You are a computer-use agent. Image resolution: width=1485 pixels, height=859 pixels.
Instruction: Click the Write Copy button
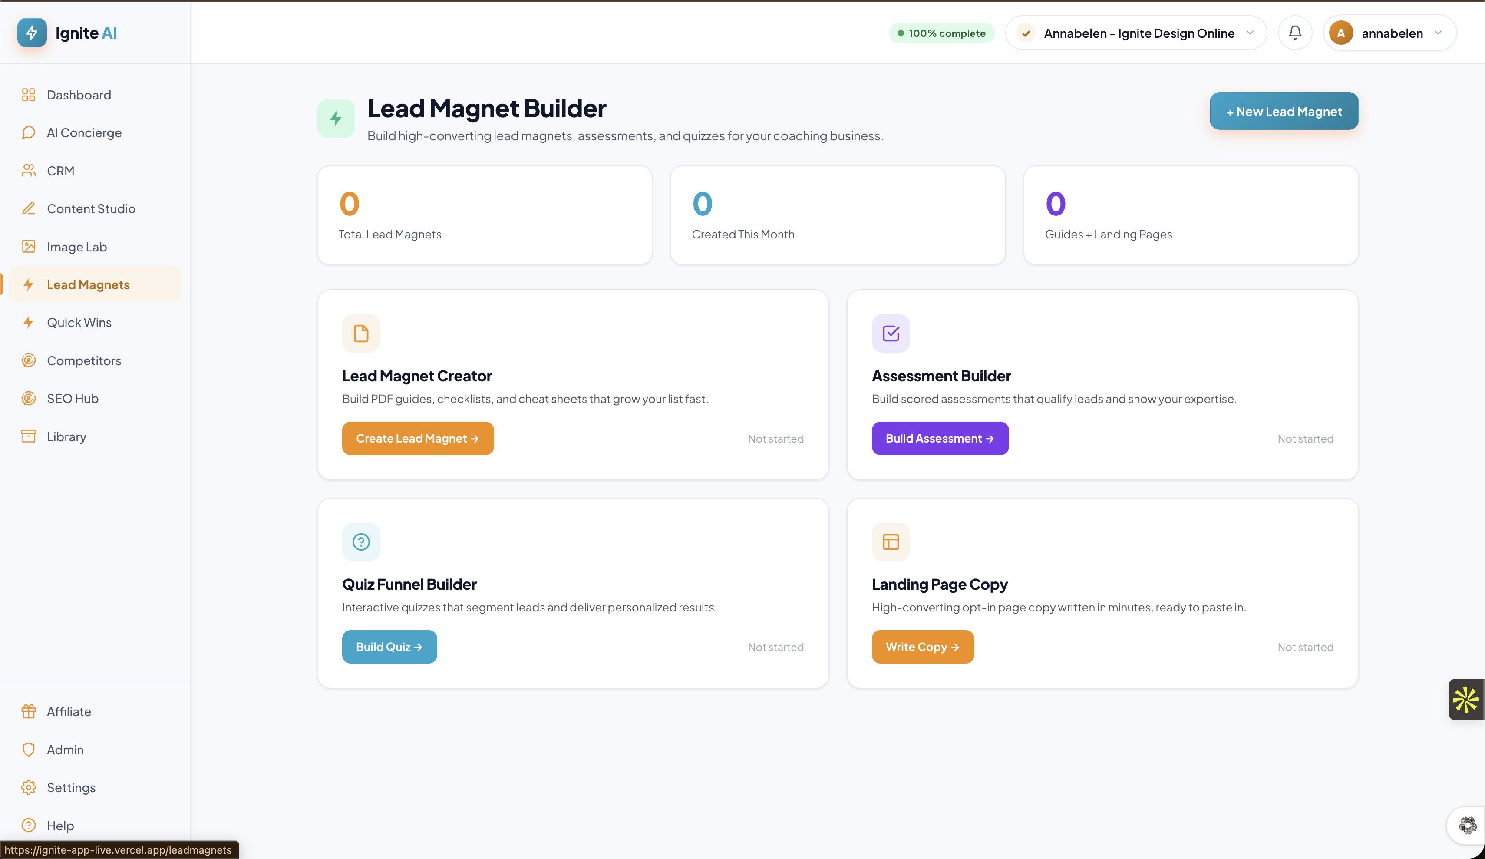(x=923, y=647)
